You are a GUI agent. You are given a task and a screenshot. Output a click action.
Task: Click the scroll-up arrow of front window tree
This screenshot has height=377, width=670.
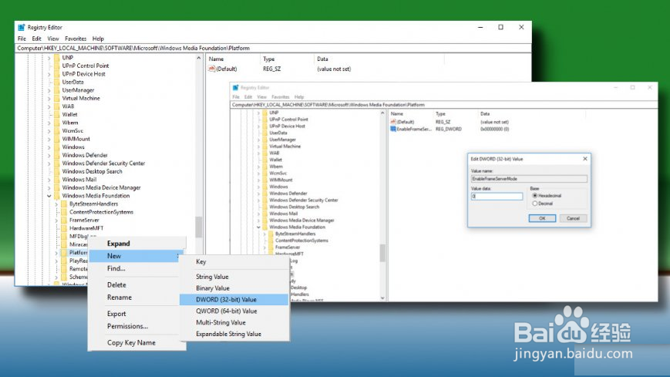pyautogui.click(x=199, y=58)
